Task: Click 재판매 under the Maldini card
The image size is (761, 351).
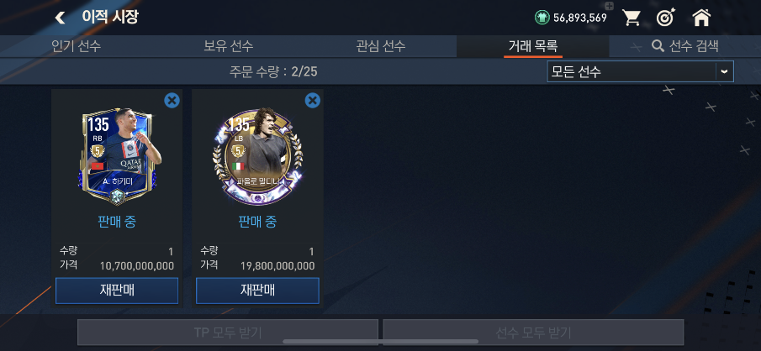Action: click(257, 291)
